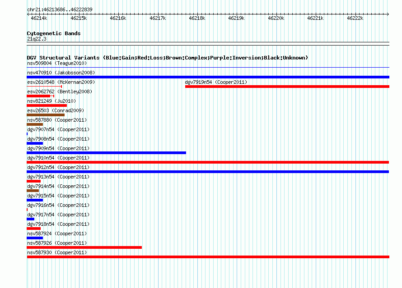402x288 pixels.
Task: Open dgv7907n54 (Cooper2011) label
Action: point(58,129)
